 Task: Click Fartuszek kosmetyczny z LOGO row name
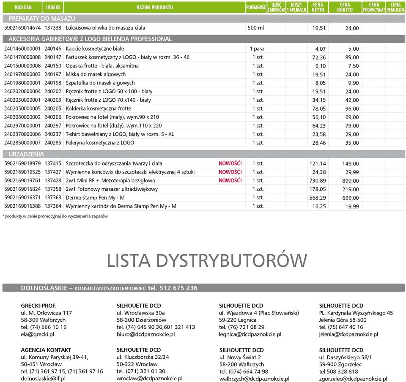click(127, 57)
